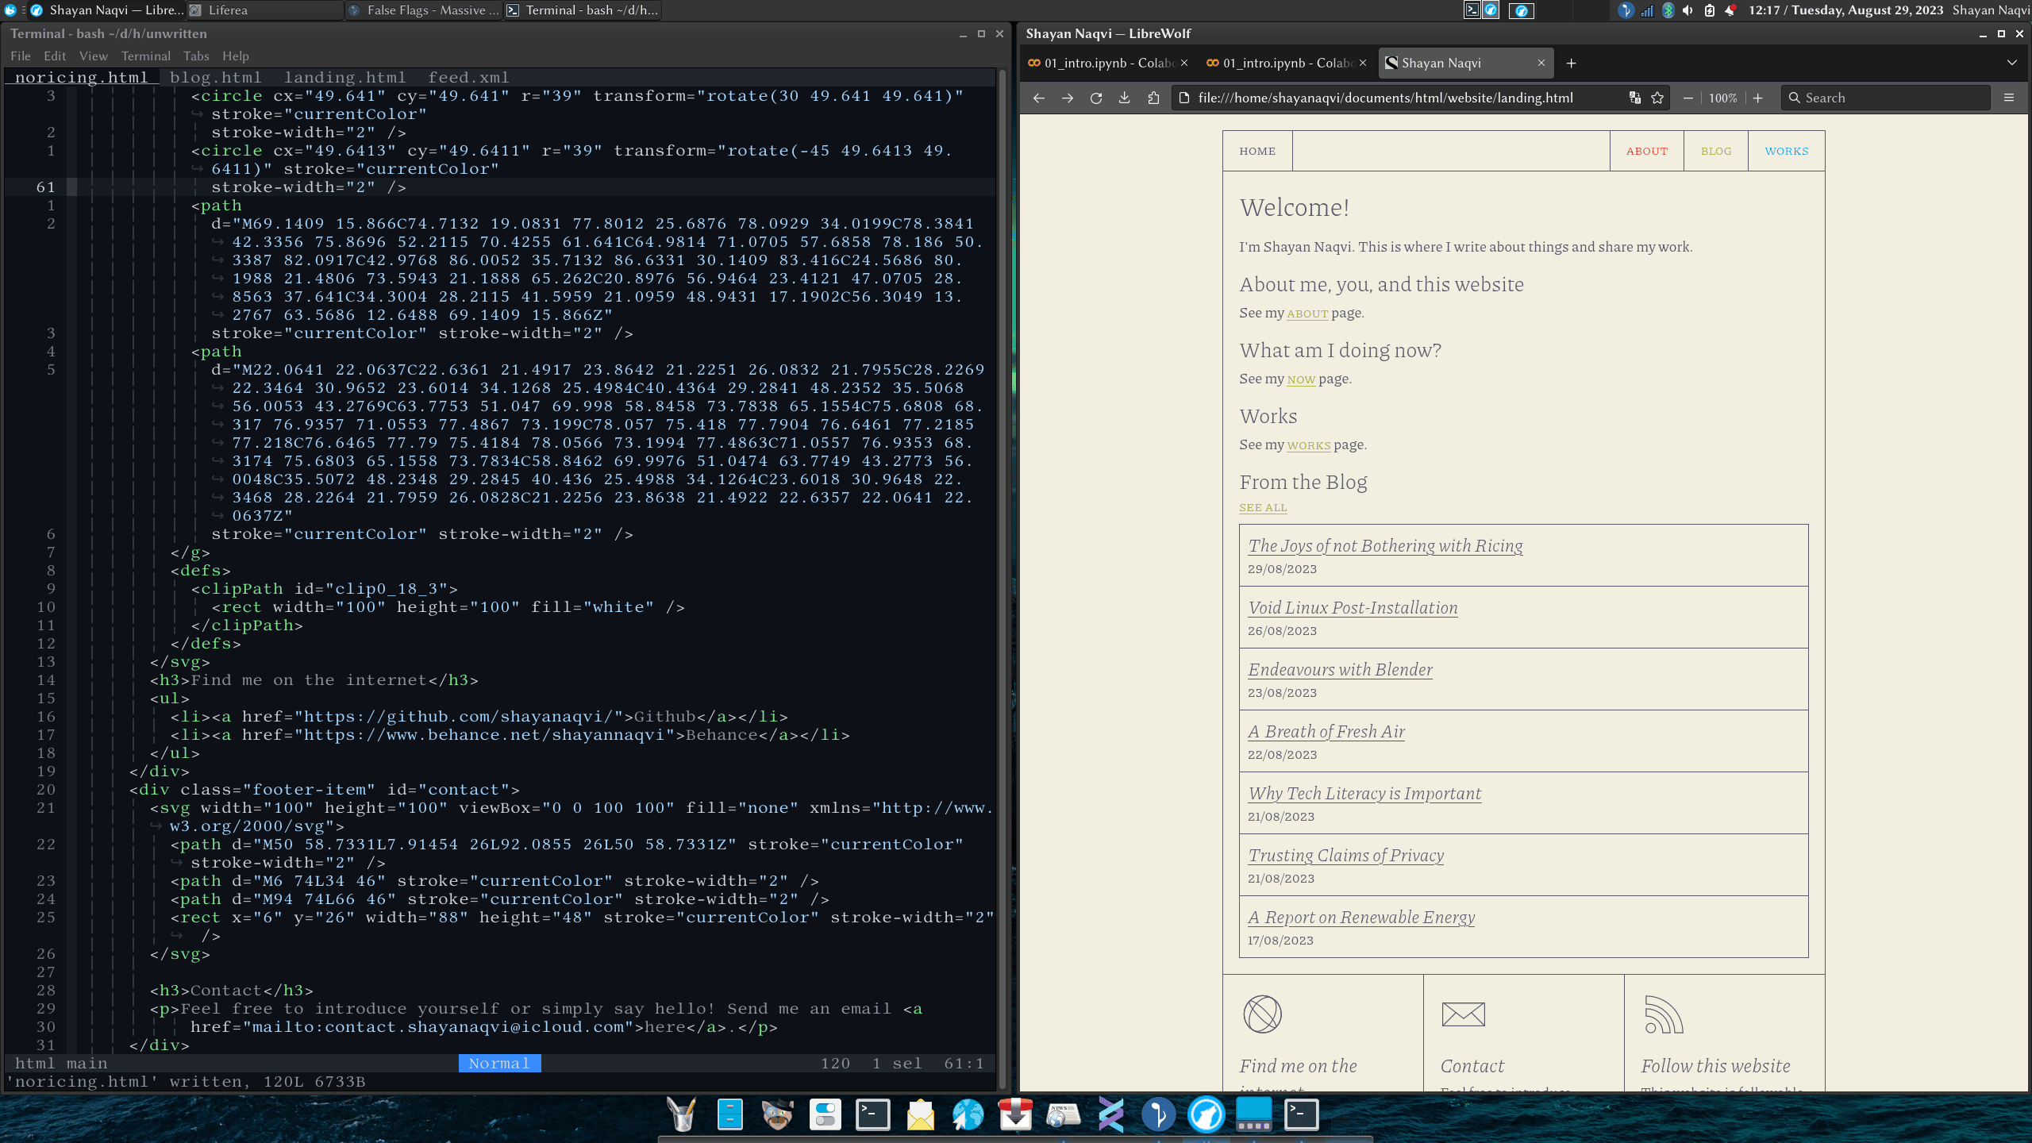Open a new browser tab

(1571, 63)
